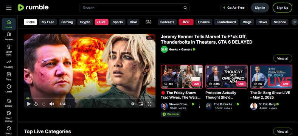Open Shop in the sidebar

pyautogui.click(x=9, y=76)
